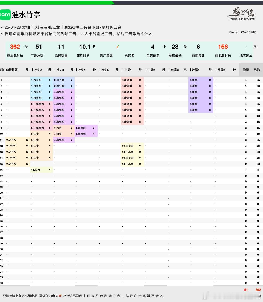Click the 无广集数 label
Viewport: 263px width, 302px height.
pyautogui.click(x=106, y=55)
